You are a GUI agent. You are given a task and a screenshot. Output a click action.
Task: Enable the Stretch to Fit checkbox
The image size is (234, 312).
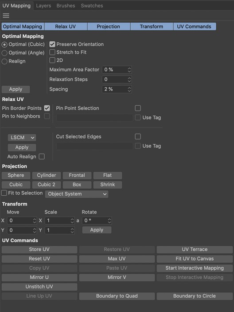click(x=52, y=52)
